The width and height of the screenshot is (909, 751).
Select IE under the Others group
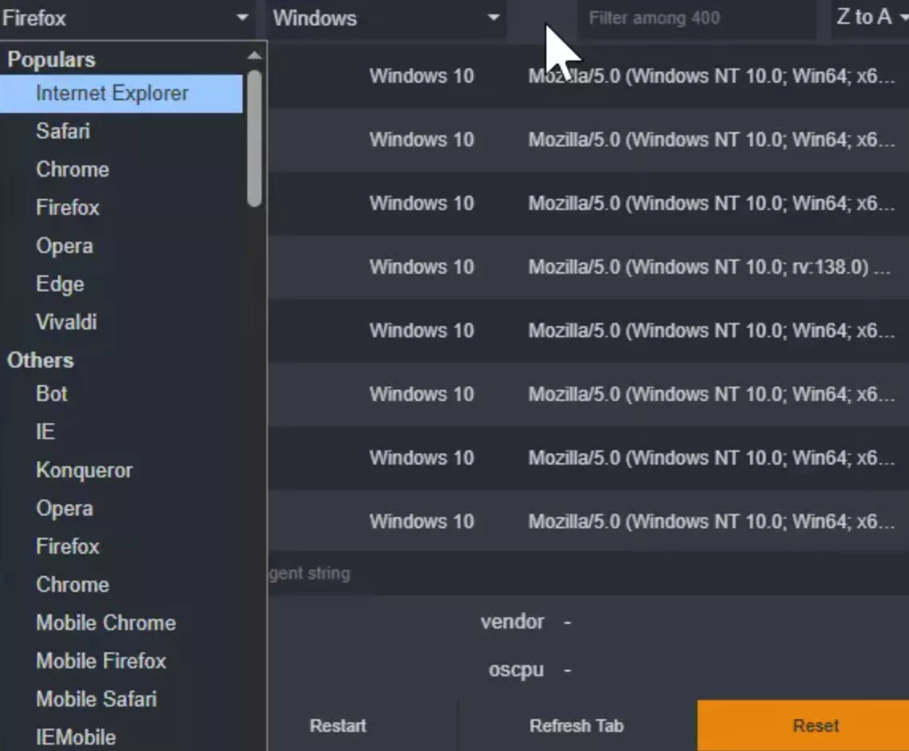pos(121,432)
